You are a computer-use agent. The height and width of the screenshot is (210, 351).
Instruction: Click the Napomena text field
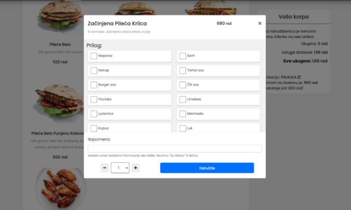pyautogui.click(x=175, y=149)
